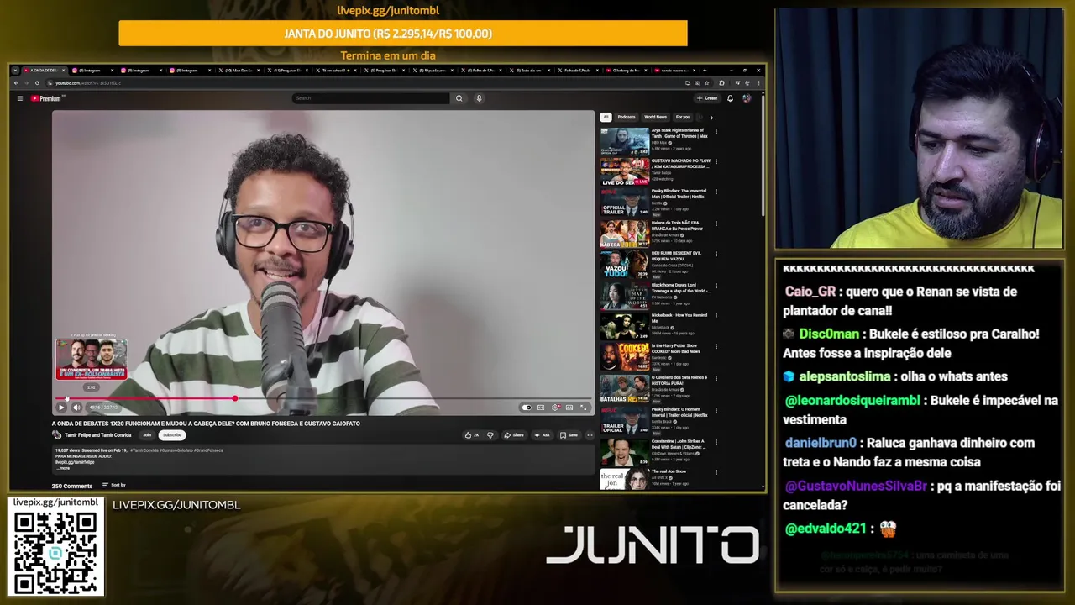Click the #GustavoGaiofato hashtag

tap(176, 450)
